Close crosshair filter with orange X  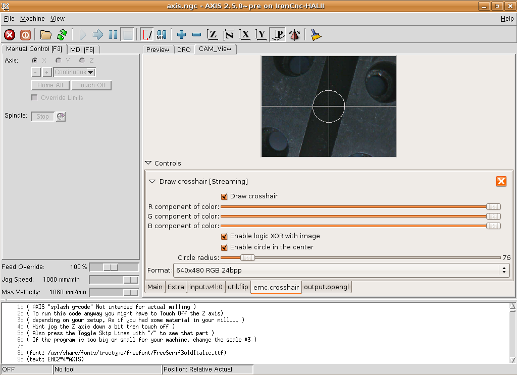tap(501, 181)
